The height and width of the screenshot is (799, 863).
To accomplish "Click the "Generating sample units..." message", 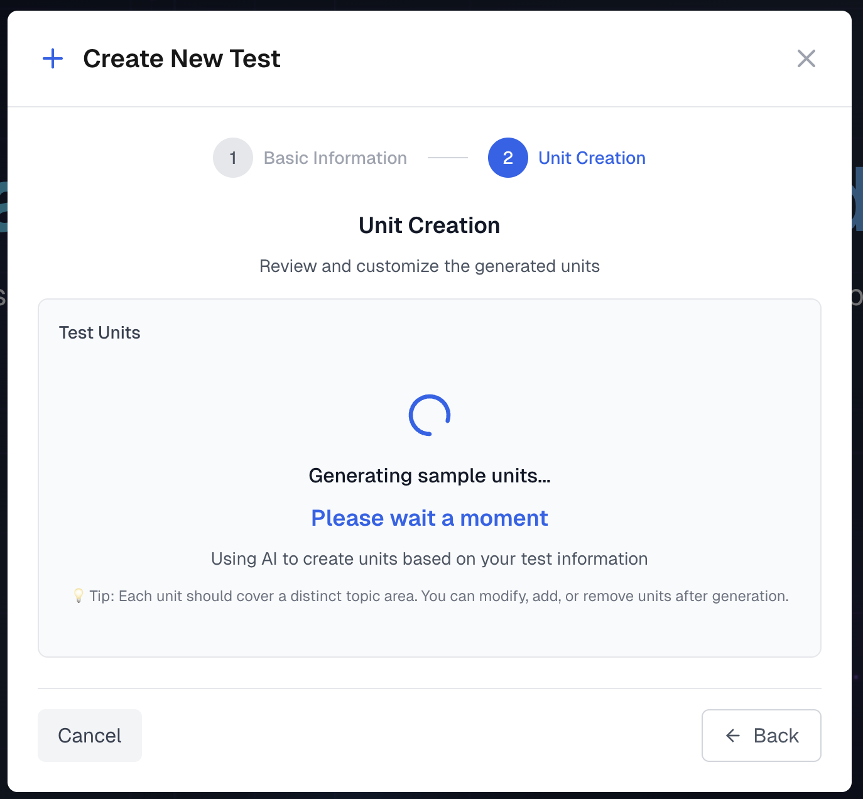I will (430, 476).
